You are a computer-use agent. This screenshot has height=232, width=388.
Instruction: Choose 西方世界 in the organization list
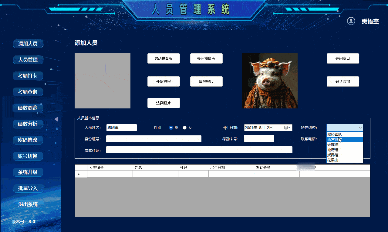coord(345,140)
